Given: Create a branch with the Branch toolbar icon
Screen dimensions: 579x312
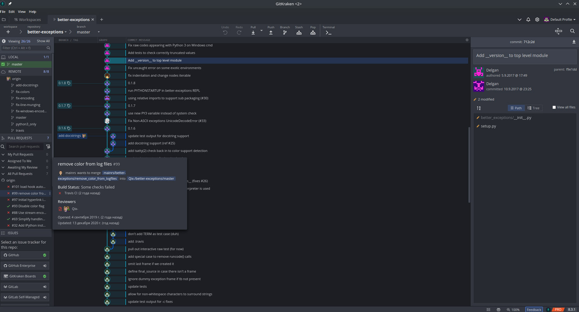Looking at the screenshot, I should tap(284, 32).
